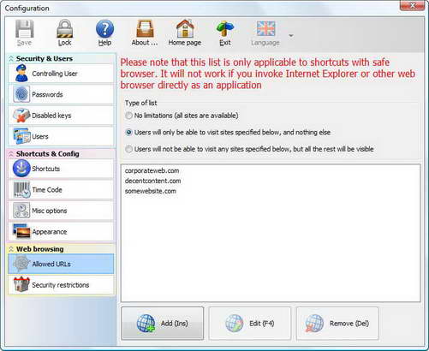The width and height of the screenshot is (429, 351).
Task: Switch to the Appearance page
Action: coord(61,232)
